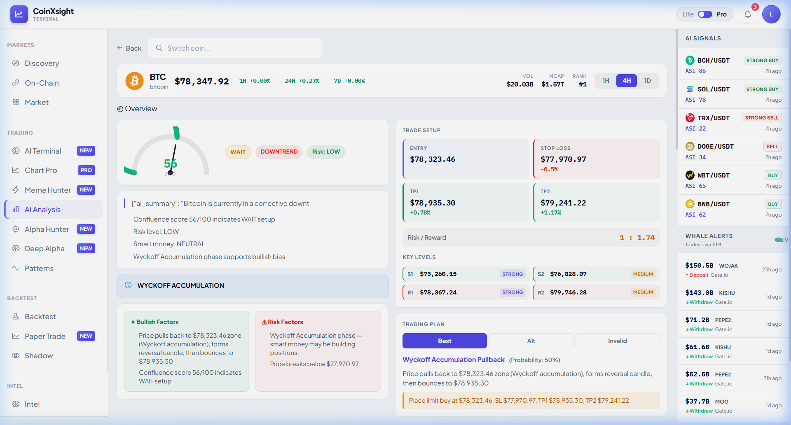Select the 4H timeframe
Image resolution: width=791 pixels, height=425 pixels.
tap(627, 81)
